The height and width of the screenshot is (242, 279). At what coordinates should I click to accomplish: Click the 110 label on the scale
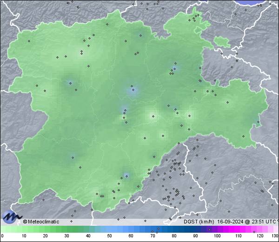239,236
